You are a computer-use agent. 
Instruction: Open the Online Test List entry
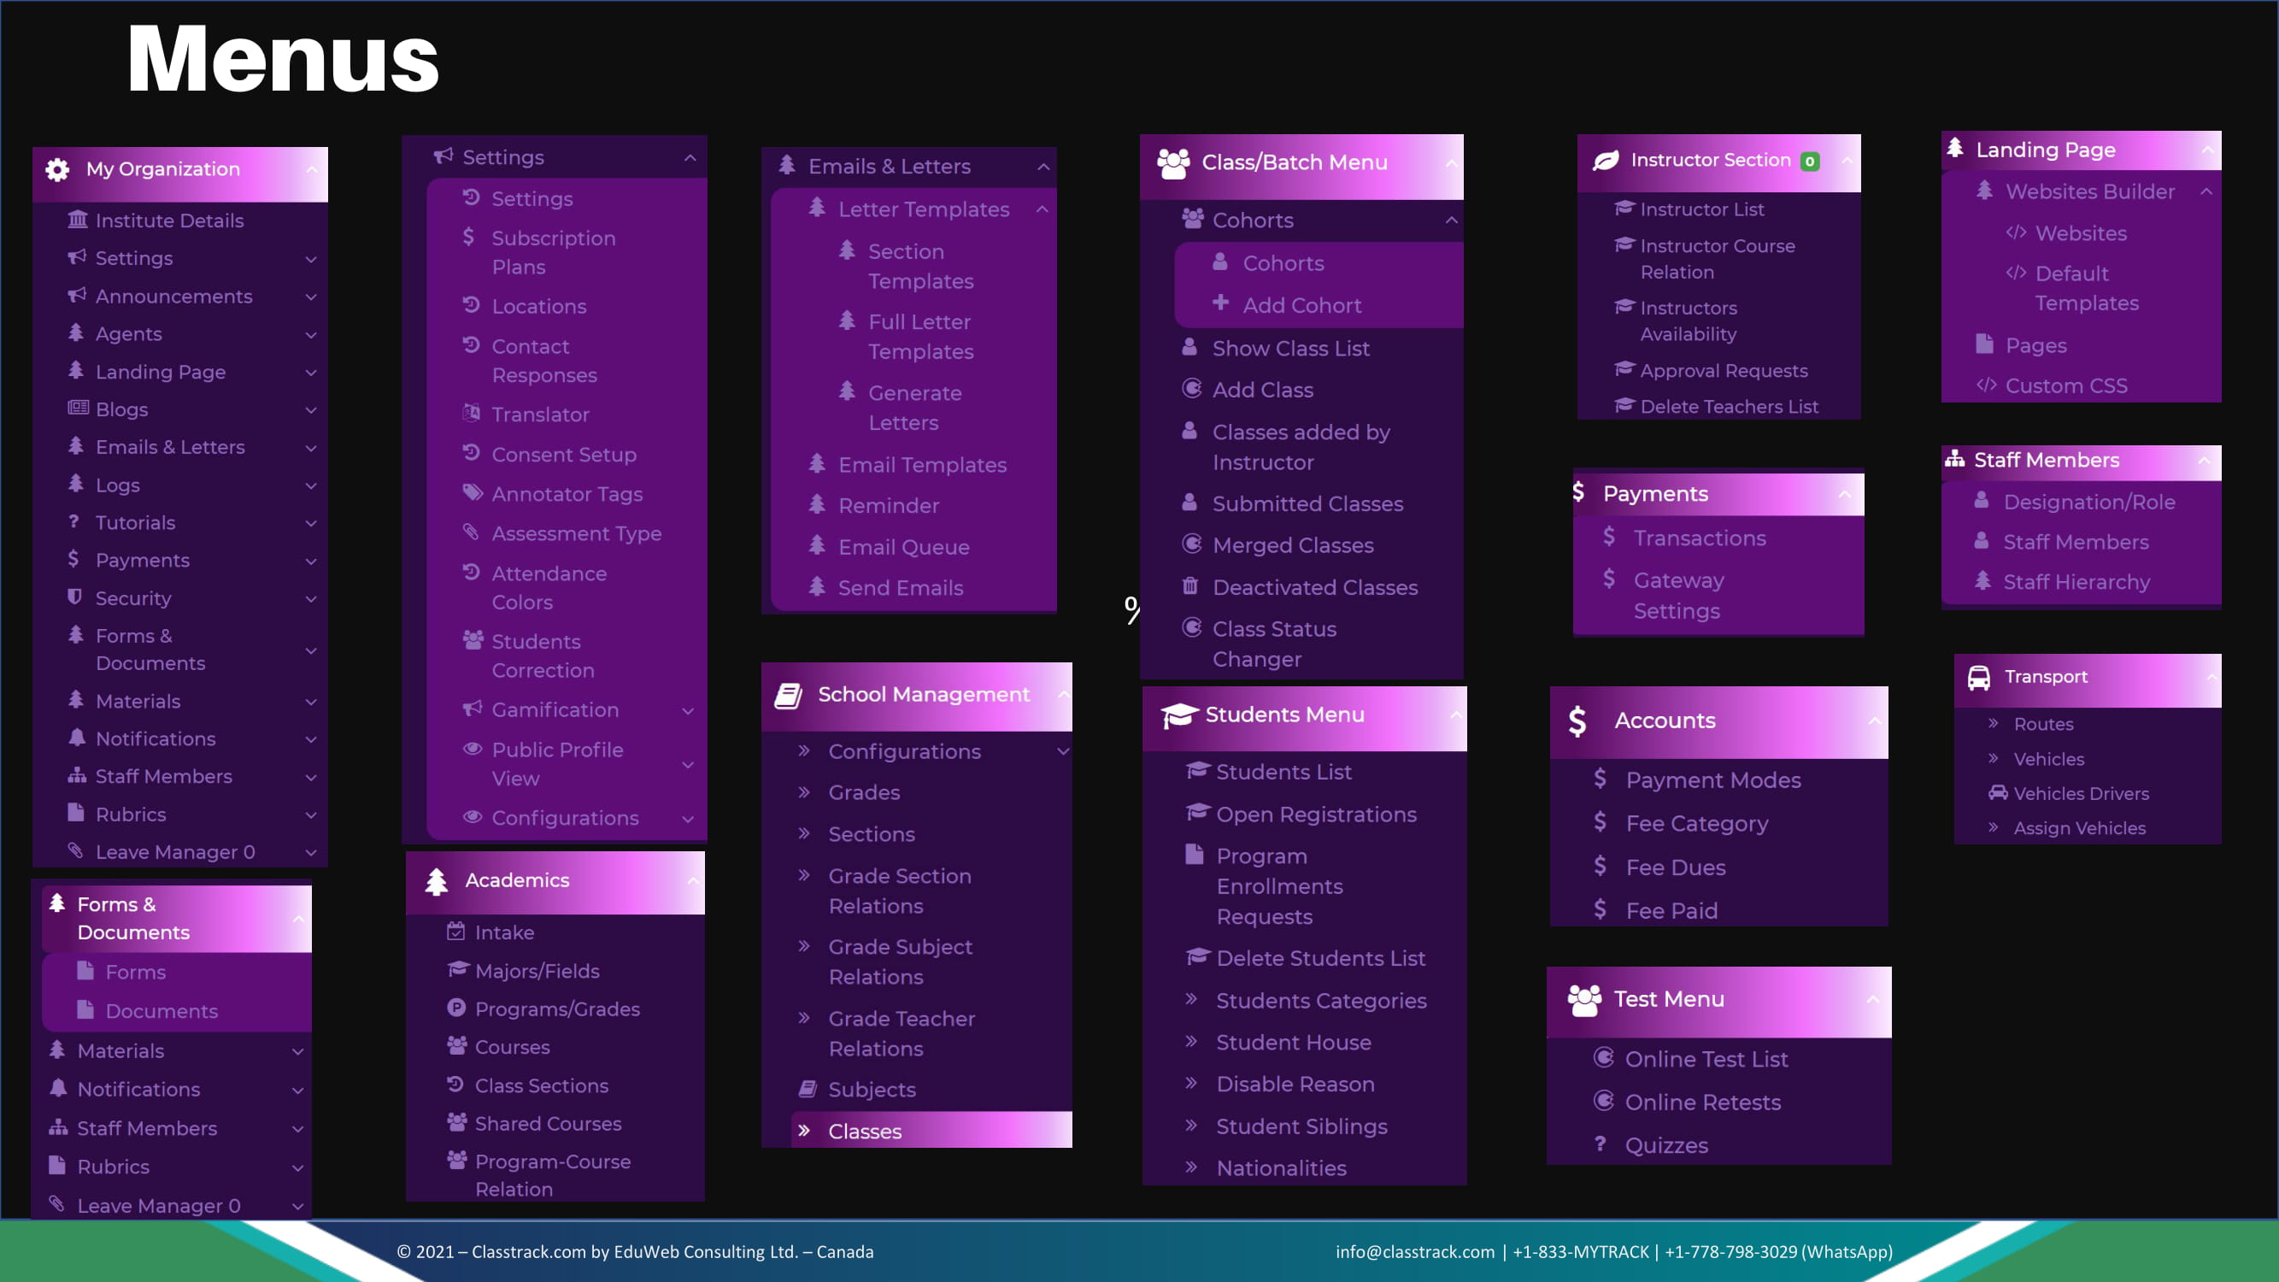1706,1059
